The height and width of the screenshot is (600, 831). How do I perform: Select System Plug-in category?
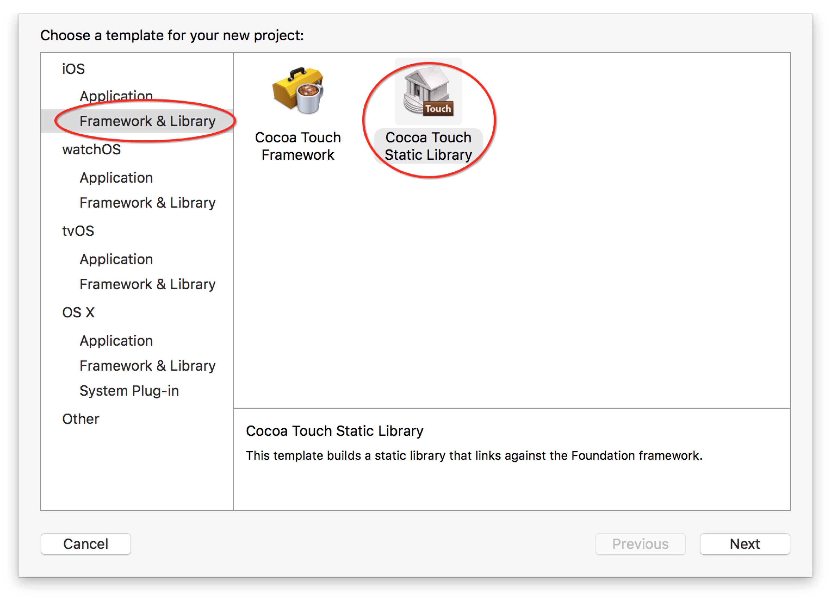[x=129, y=390]
